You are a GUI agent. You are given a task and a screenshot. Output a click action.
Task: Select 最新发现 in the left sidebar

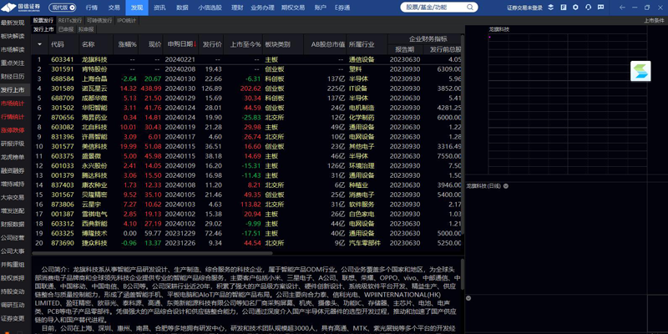coord(13,23)
